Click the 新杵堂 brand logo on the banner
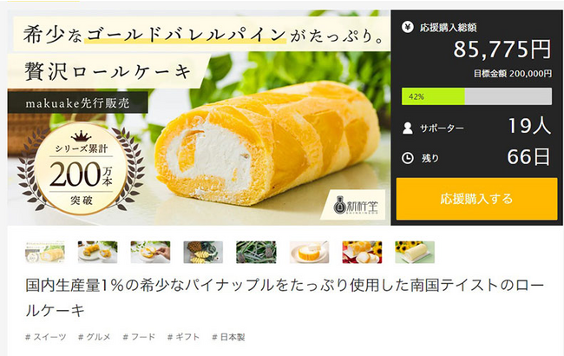The image size is (564, 356). [x=355, y=205]
